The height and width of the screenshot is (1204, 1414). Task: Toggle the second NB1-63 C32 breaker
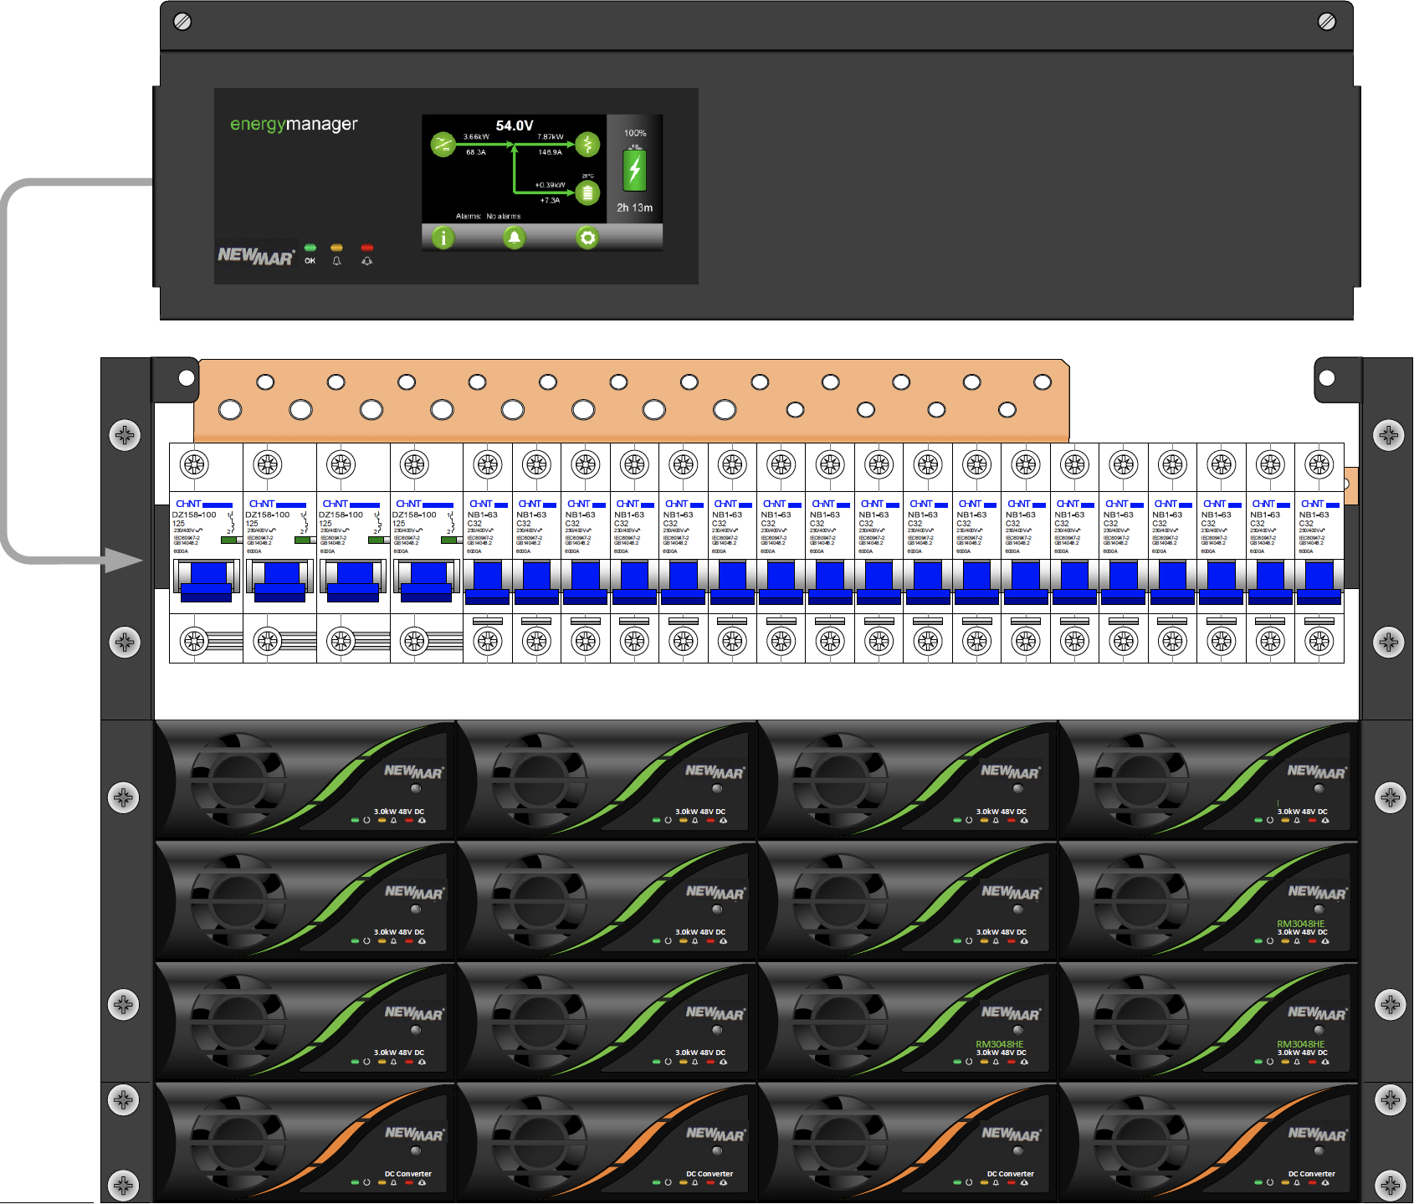[536, 583]
